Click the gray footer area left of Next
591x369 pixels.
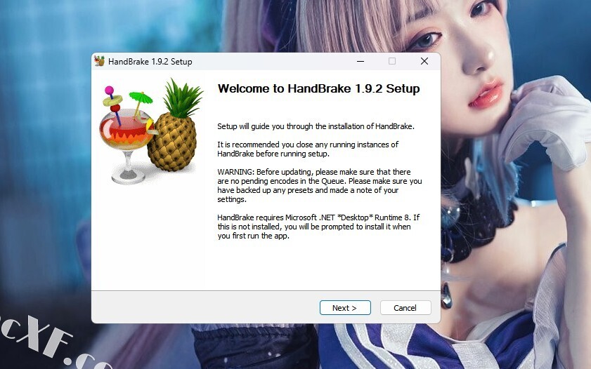[205, 307]
